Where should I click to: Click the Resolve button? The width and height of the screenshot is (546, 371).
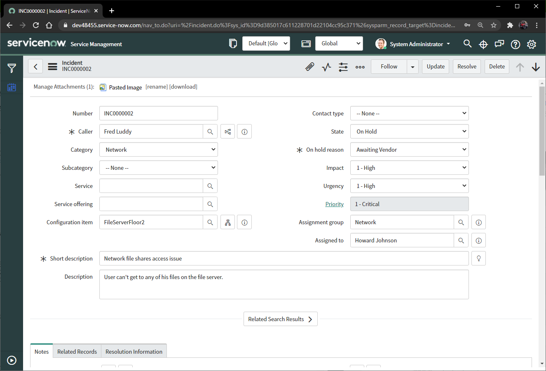tap(466, 66)
